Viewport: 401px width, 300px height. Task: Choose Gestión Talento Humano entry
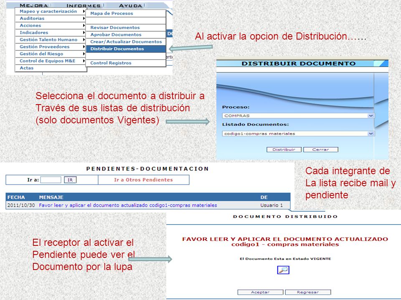[51, 40]
